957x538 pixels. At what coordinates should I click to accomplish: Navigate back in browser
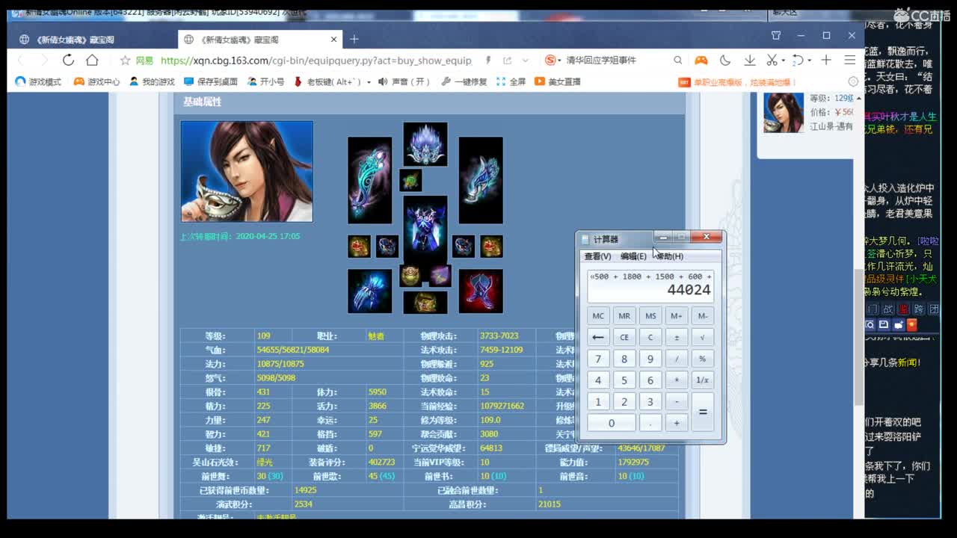20,60
